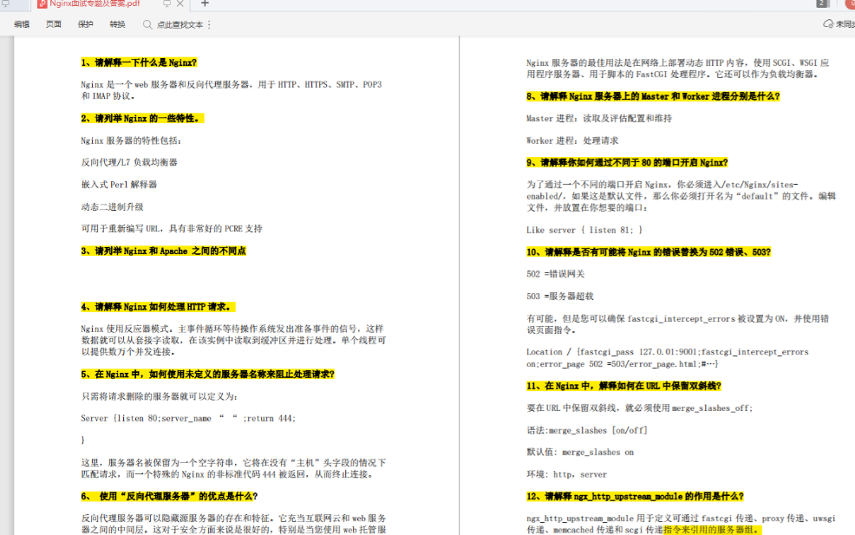855x535 pixels.
Task: Click heading 1、请解释一下什么是 Nginx?
Action: tap(139, 62)
